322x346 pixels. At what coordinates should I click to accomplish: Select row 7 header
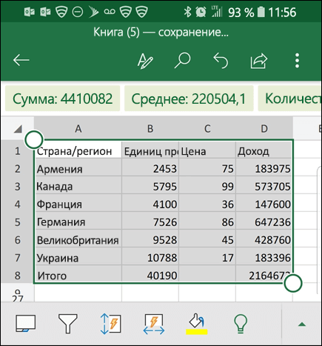17,258
